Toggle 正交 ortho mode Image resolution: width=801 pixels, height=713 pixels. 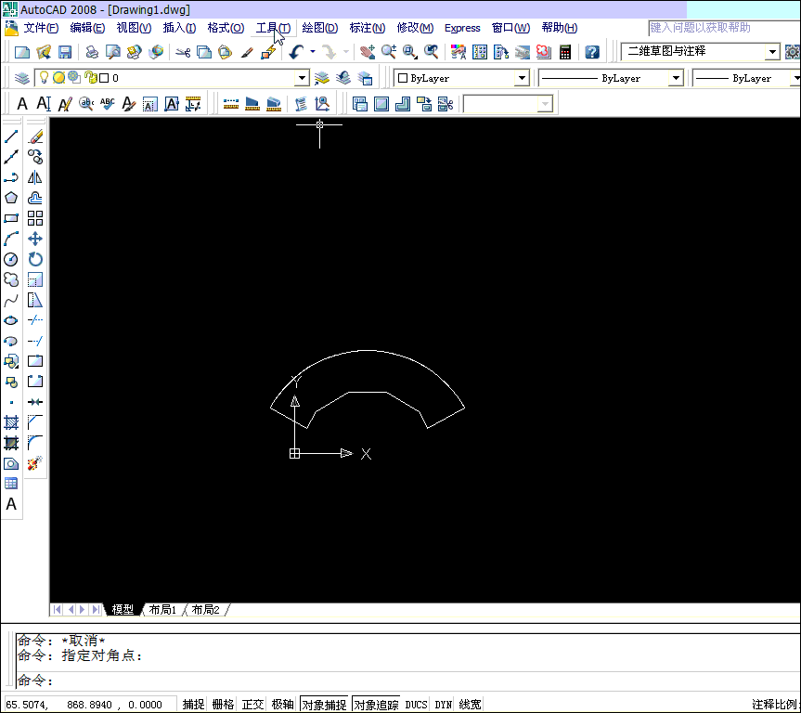coord(252,705)
